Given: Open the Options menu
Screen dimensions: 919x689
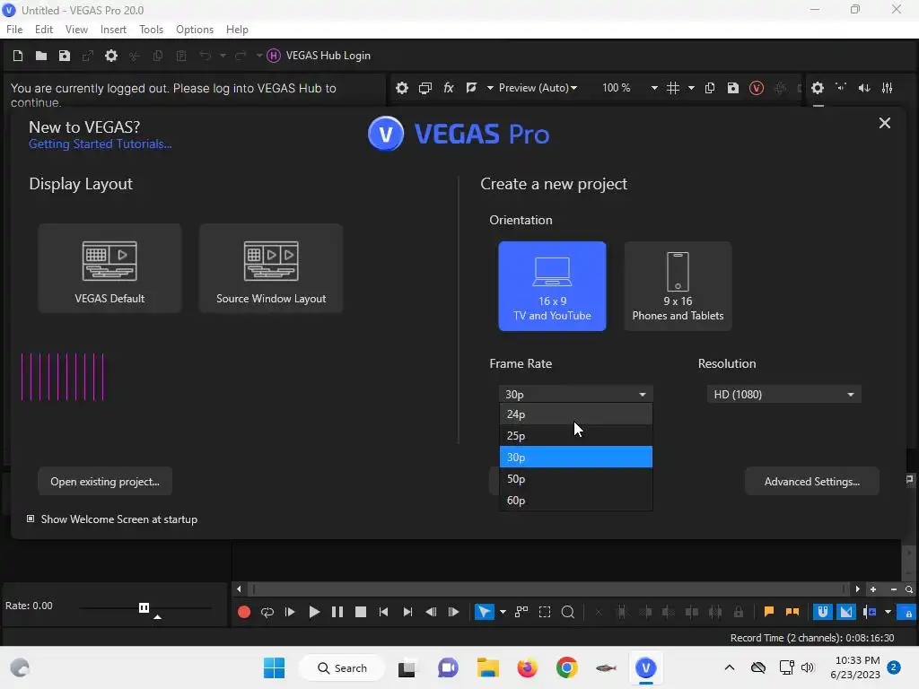Looking at the screenshot, I should (x=195, y=30).
